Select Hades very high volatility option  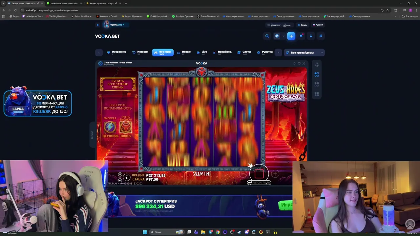pyautogui.click(x=126, y=127)
